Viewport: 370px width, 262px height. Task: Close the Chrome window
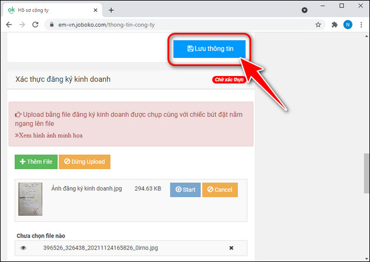[x=361, y=6]
